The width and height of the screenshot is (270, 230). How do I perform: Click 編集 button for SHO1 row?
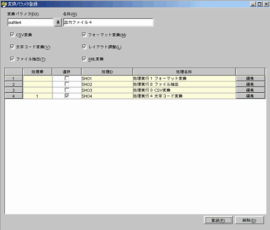point(250,78)
